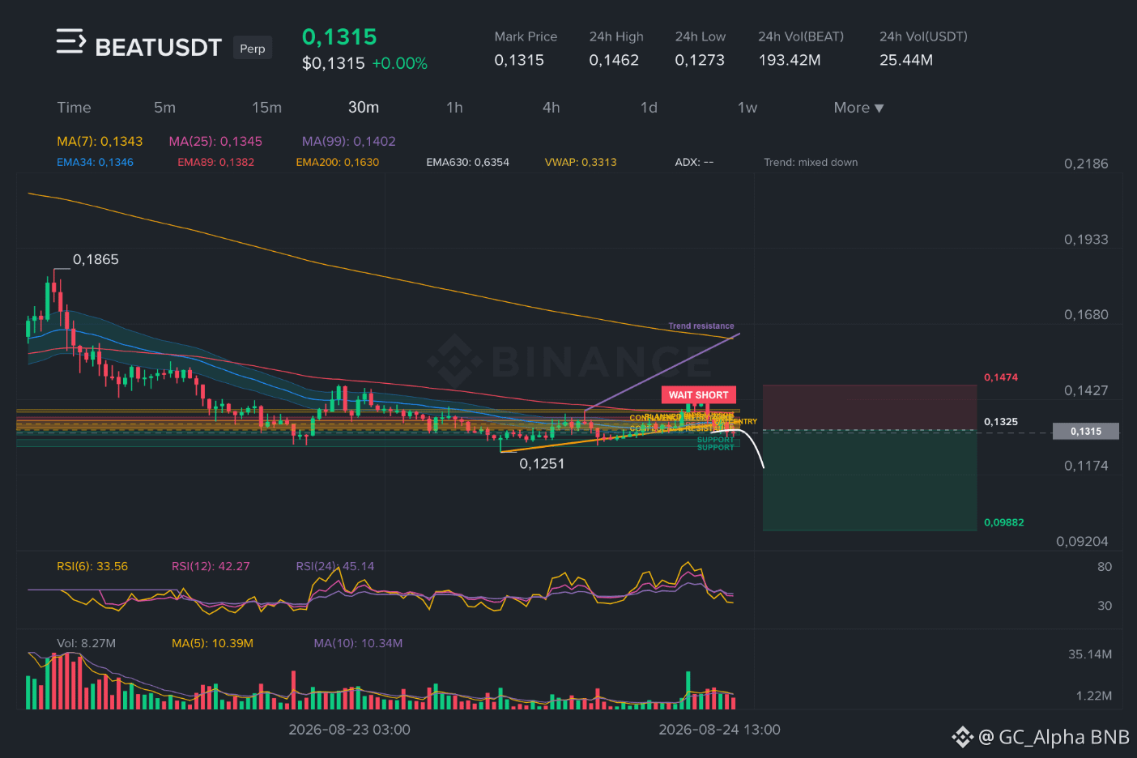Click the 35.14M volume axis label
Image resolution: width=1137 pixels, height=758 pixels.
point(1090,654)
